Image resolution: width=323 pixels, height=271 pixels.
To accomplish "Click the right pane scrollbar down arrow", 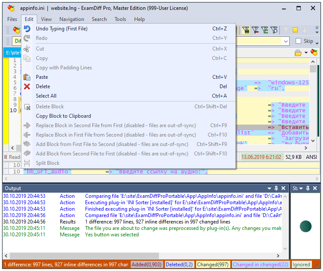I will 313,141.
